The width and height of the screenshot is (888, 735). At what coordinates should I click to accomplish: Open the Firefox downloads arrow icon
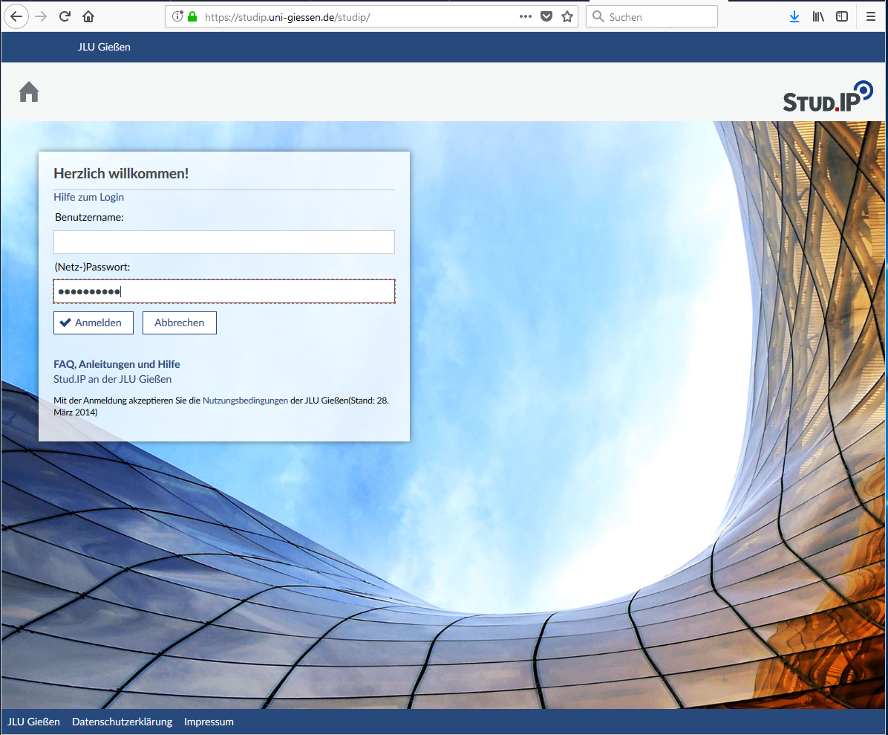point(794,16)
